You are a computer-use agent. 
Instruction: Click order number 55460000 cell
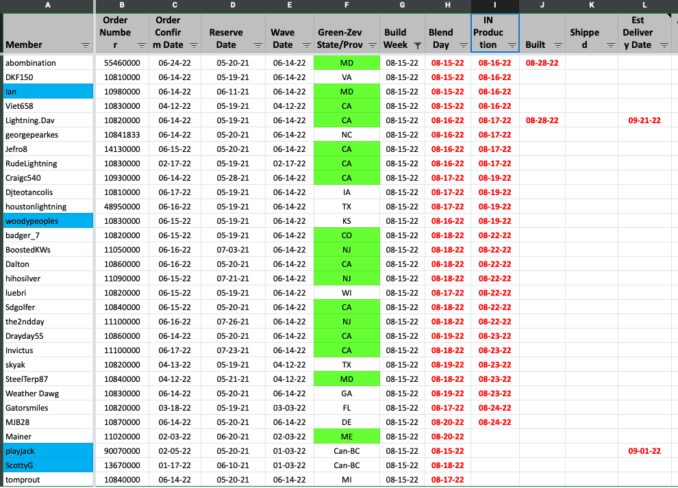pos(123,63)
